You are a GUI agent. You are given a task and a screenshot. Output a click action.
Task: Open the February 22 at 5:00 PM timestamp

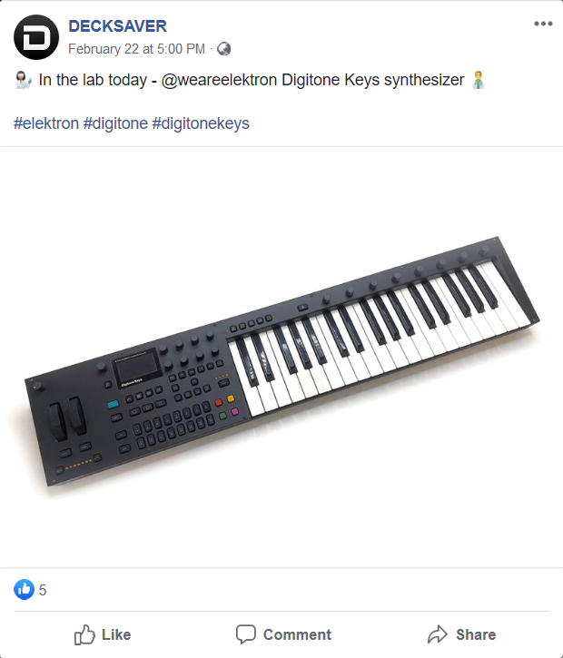pyautogui.click(x=136, y=49)
